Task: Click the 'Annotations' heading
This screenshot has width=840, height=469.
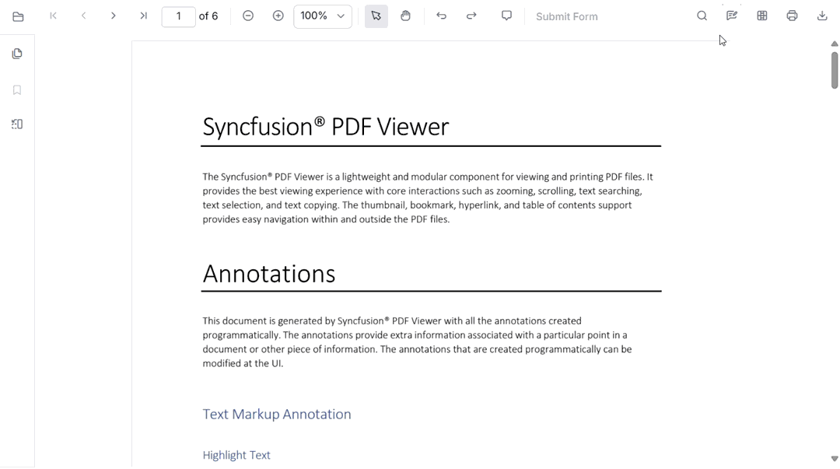Action: 269,274
